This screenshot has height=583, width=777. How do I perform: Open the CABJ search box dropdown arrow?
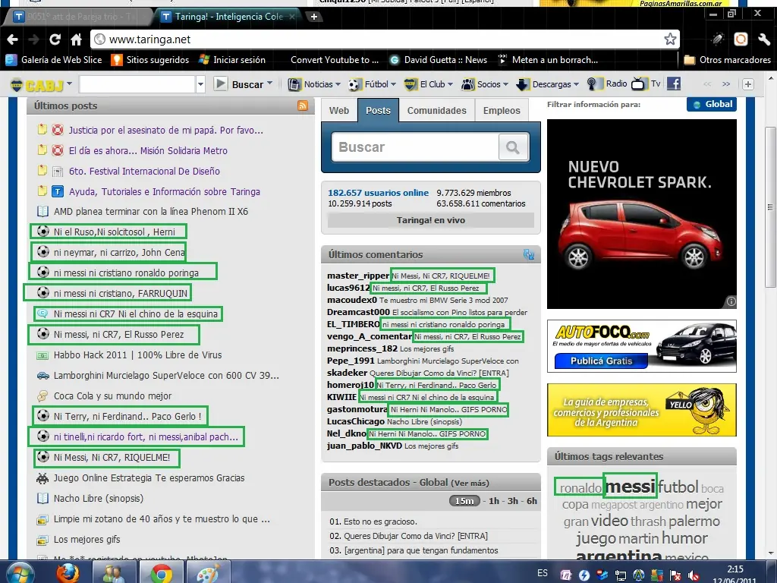pyautogui.click(x=200, y=84)
